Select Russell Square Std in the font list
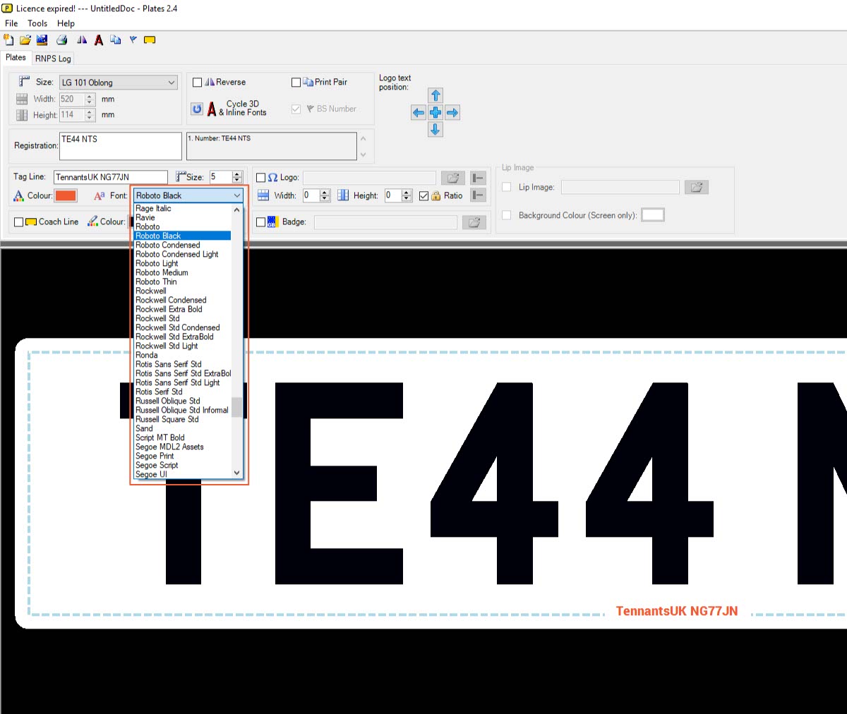847x714 pixels. pyautogui.click(x=182, y=419)
